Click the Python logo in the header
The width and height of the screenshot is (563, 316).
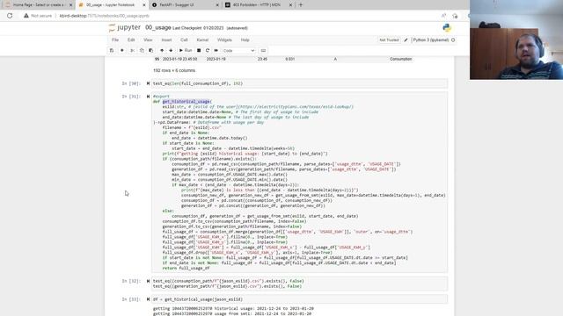pyautogui.click(x=447, y=28)
